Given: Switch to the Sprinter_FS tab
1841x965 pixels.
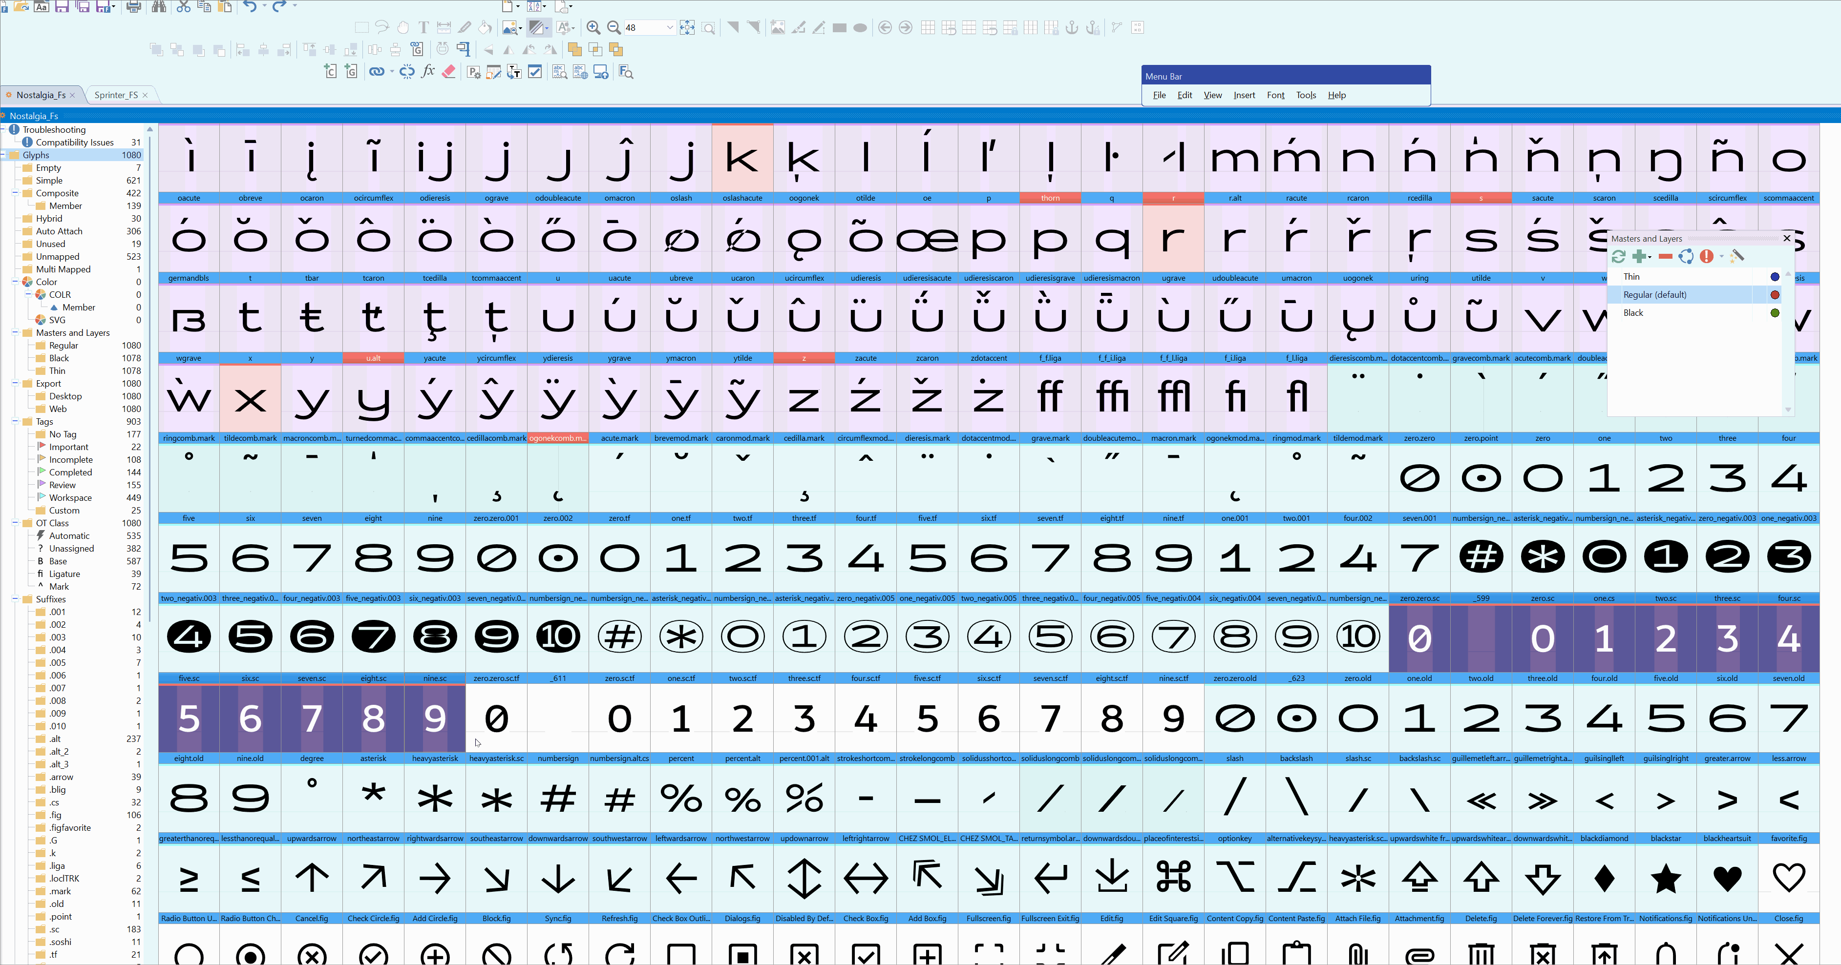Looking at the screenshot, I should 116,95.
